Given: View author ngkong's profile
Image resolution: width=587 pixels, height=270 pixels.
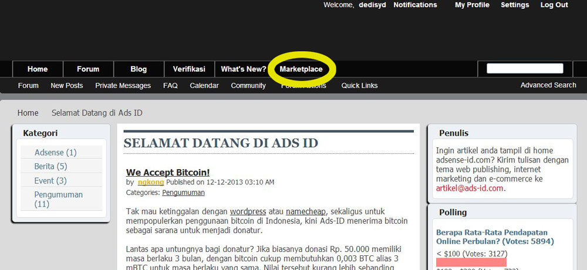Looking at the screenshot, I should 151,183.
